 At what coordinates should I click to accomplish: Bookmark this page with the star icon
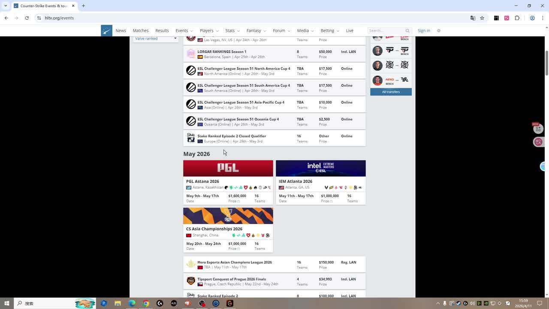(x=482, y=18)
